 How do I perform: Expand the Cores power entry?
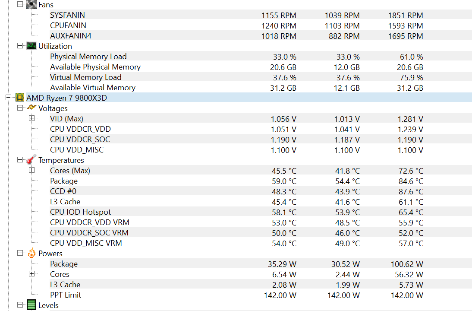31,274
